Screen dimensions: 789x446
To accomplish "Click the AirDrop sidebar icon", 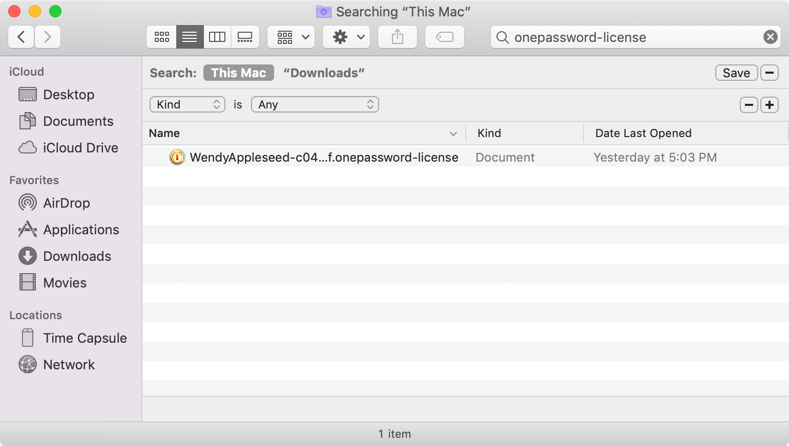I will point(28,203).
